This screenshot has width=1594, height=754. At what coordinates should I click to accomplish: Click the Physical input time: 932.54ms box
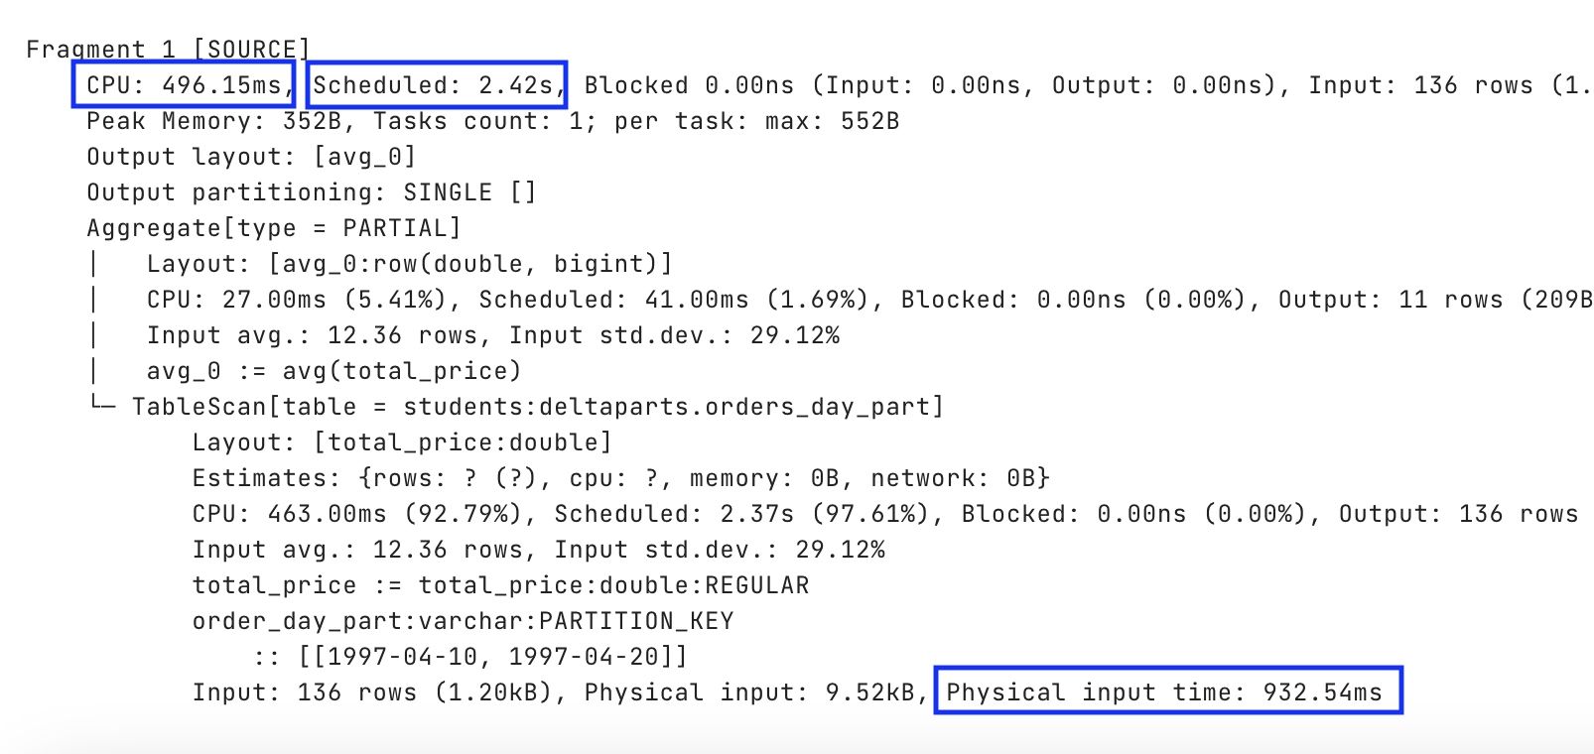(x=1168, y=691)
